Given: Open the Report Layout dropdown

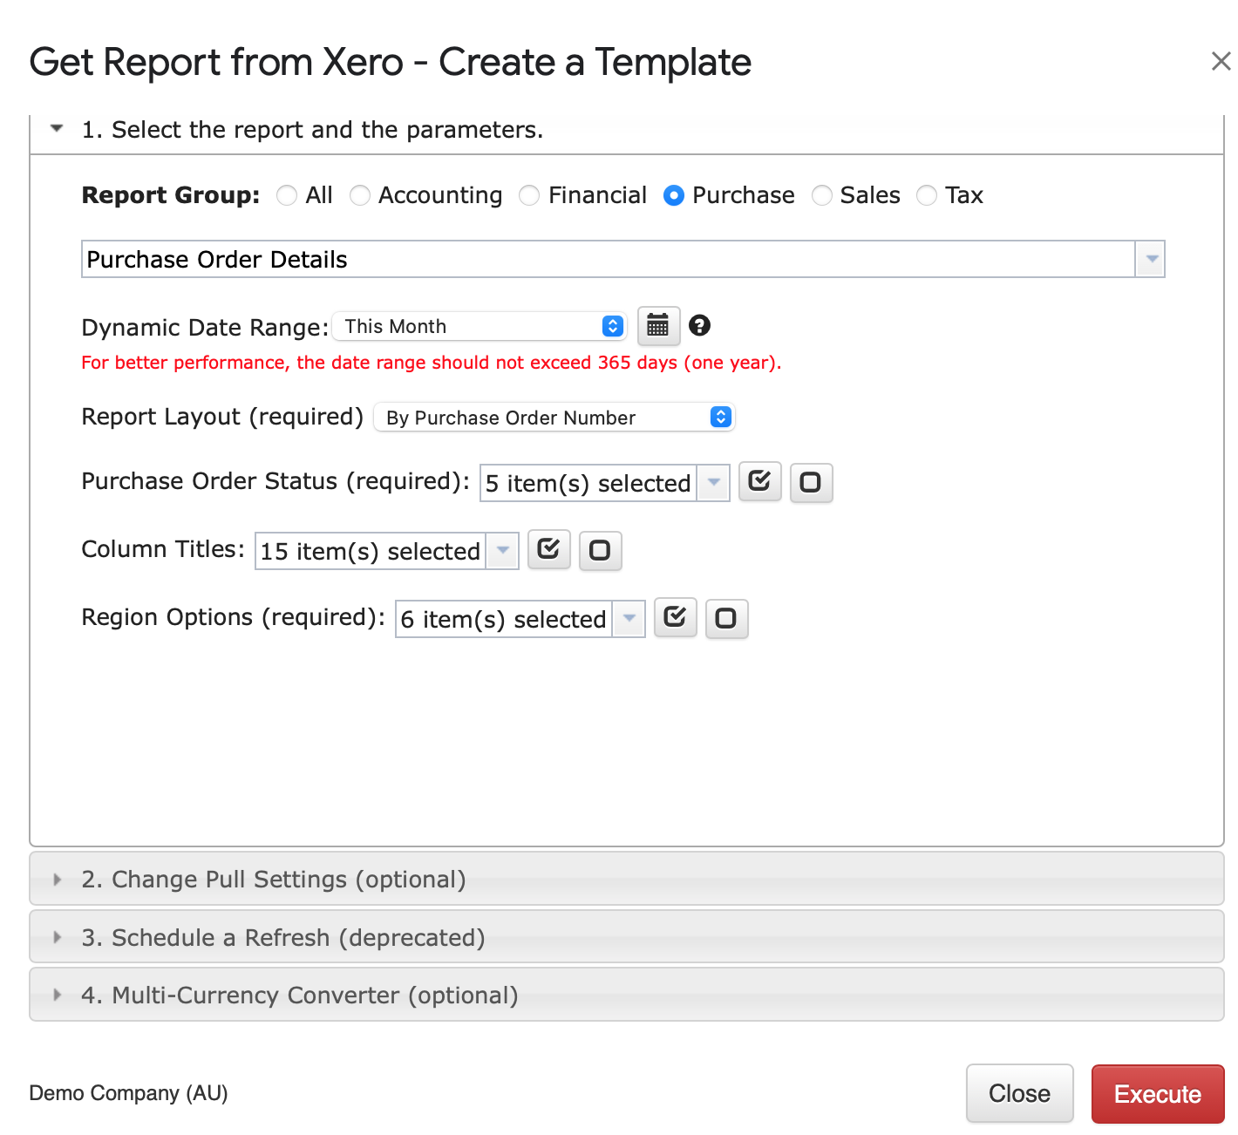Looking at the screenshot, I should [554, 418].
